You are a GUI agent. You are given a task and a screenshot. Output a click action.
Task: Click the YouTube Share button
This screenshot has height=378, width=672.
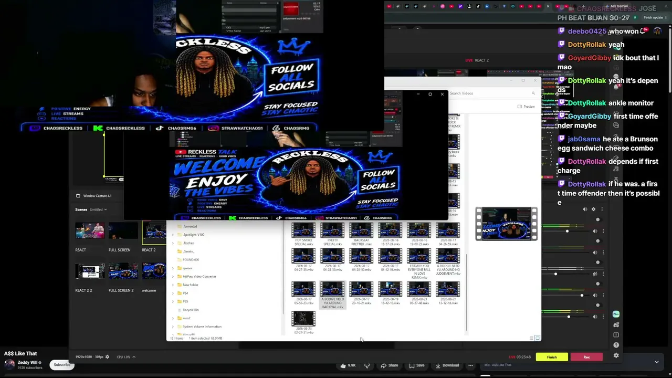(x=389, y=365)
